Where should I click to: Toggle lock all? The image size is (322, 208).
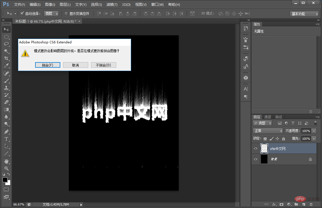tap(284, 139)
